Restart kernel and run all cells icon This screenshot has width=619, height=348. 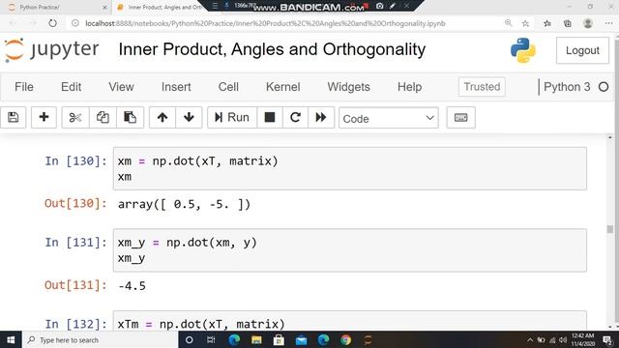tap(321, 117)
